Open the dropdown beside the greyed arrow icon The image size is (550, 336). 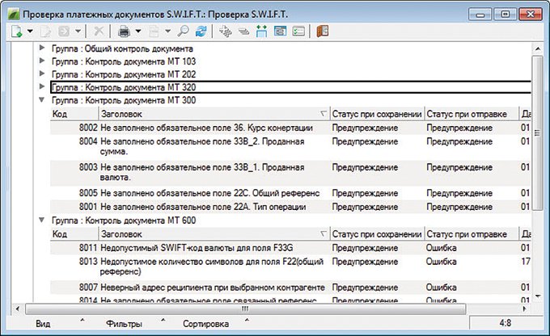pos(78,31)
